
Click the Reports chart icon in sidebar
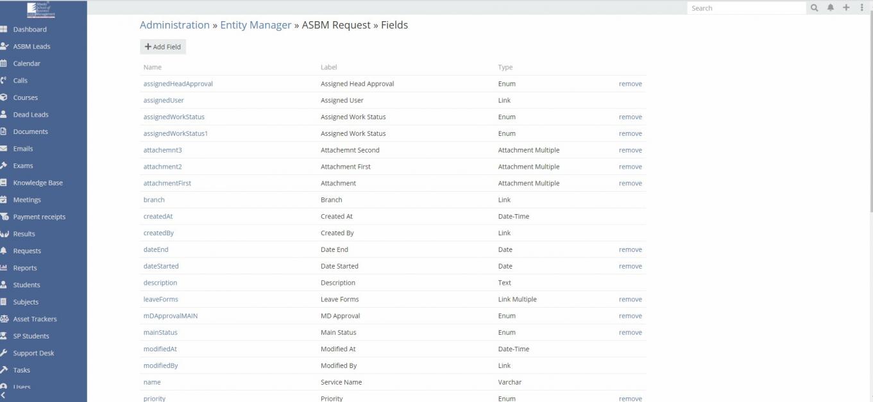(4, 268)
